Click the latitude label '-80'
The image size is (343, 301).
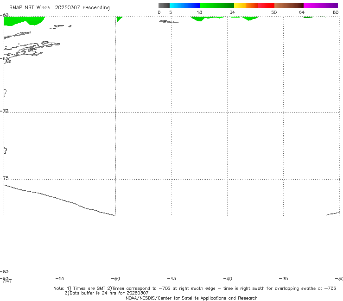coord(4,272)
